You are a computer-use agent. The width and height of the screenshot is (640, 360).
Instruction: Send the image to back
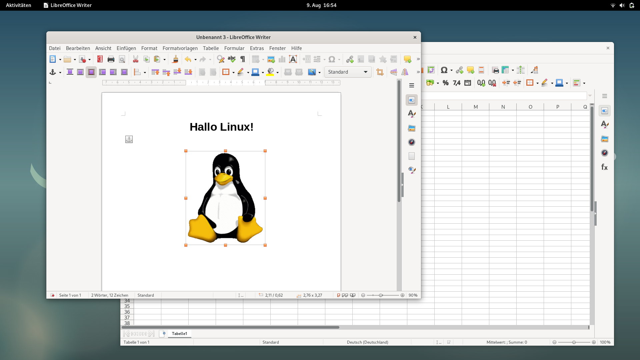(x=188, y=72)
